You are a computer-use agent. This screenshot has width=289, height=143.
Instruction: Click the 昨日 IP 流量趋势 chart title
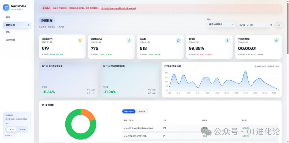173,66
